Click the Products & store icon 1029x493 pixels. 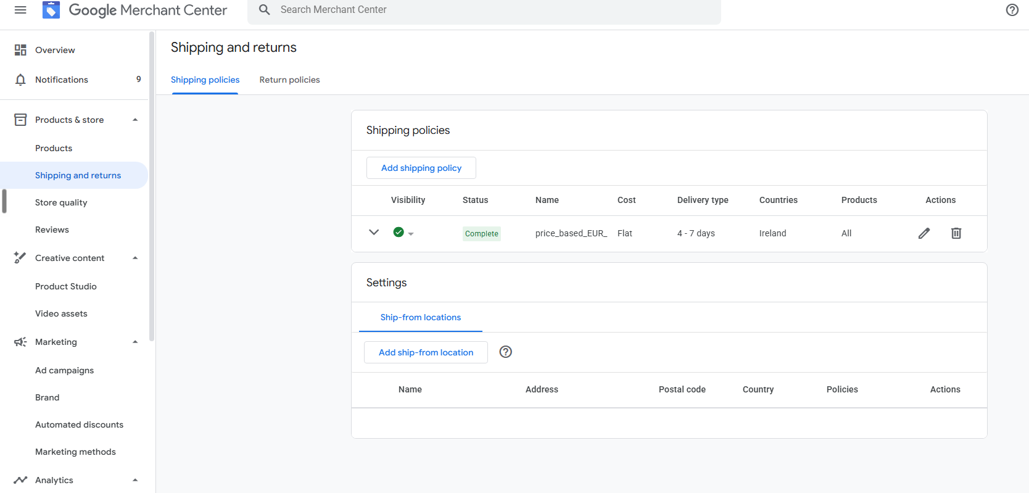(x=20, y=120)
